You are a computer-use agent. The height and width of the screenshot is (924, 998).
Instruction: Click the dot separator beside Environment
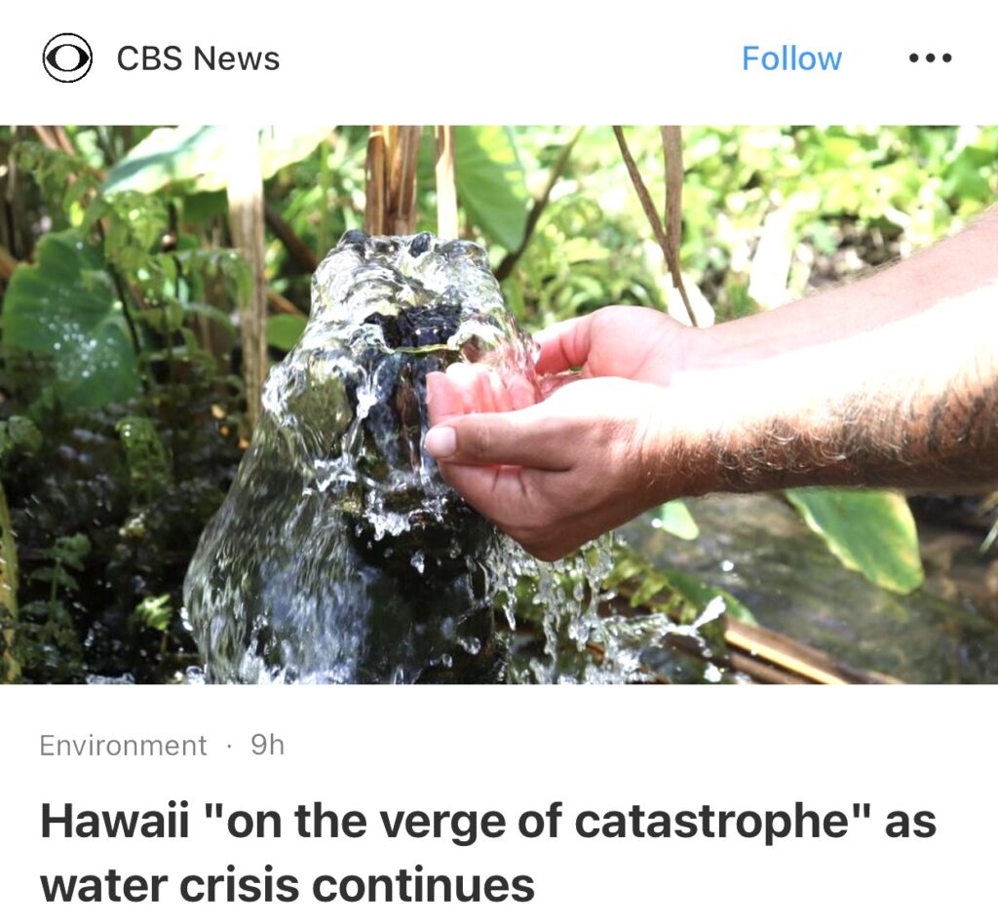pyautogui.click(x=228, y=746)
